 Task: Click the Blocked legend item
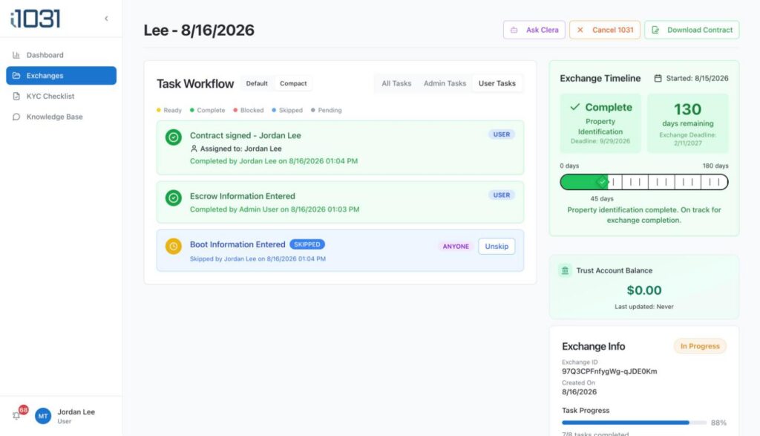(249, 110)
